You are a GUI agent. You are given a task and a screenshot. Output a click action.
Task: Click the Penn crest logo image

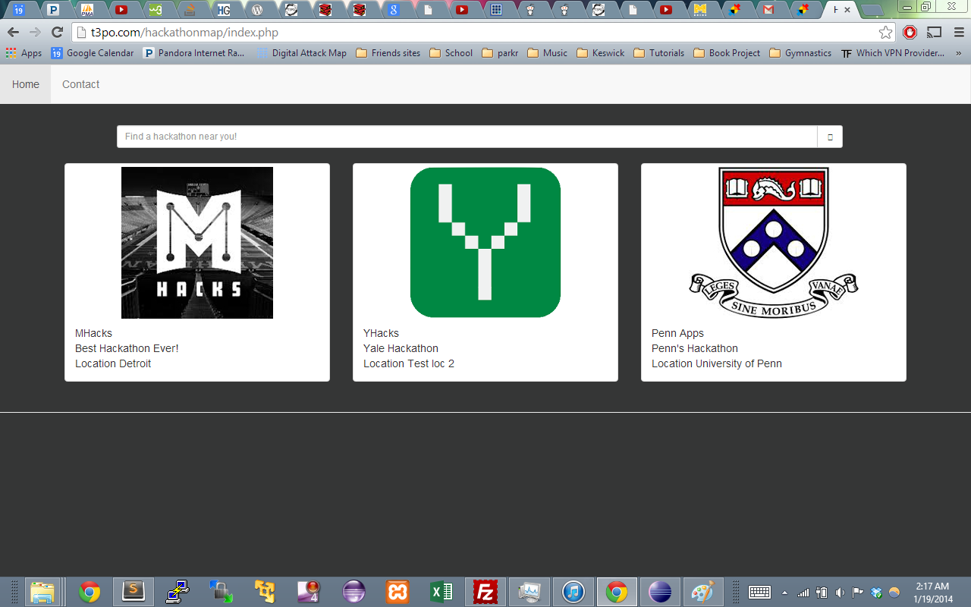774,243
